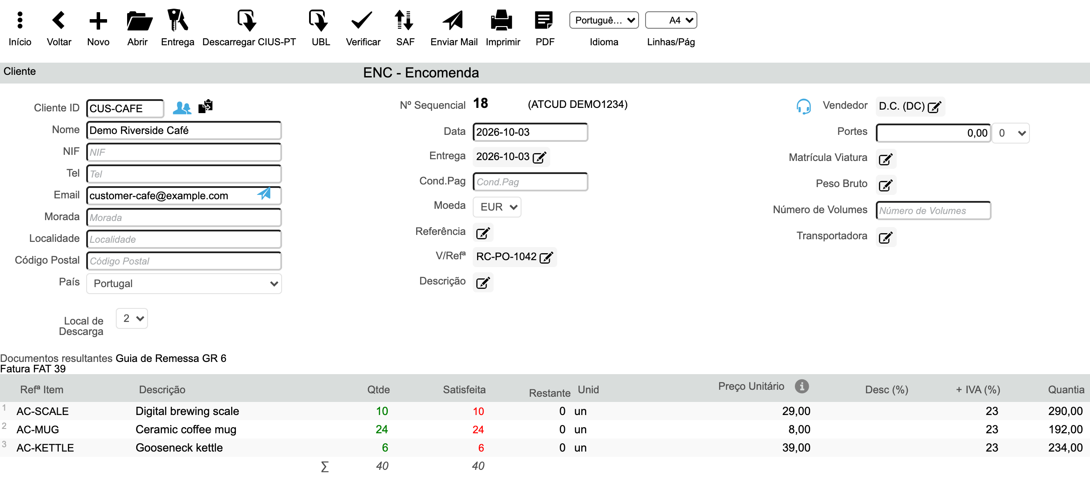Send the order via Enviar Mail

453,20
